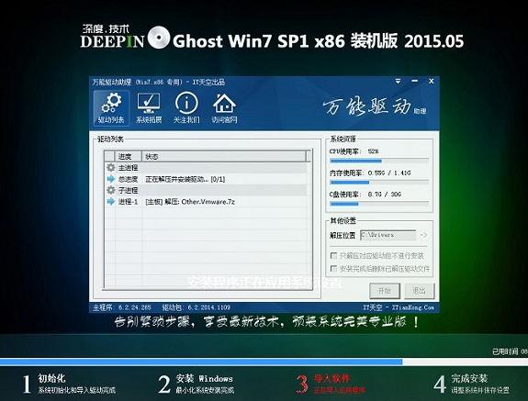Click the 驱动包 6.2.2014.1109 version text
Image resolution: width=528 pixels, height=401 pixels.
[197, 307]
